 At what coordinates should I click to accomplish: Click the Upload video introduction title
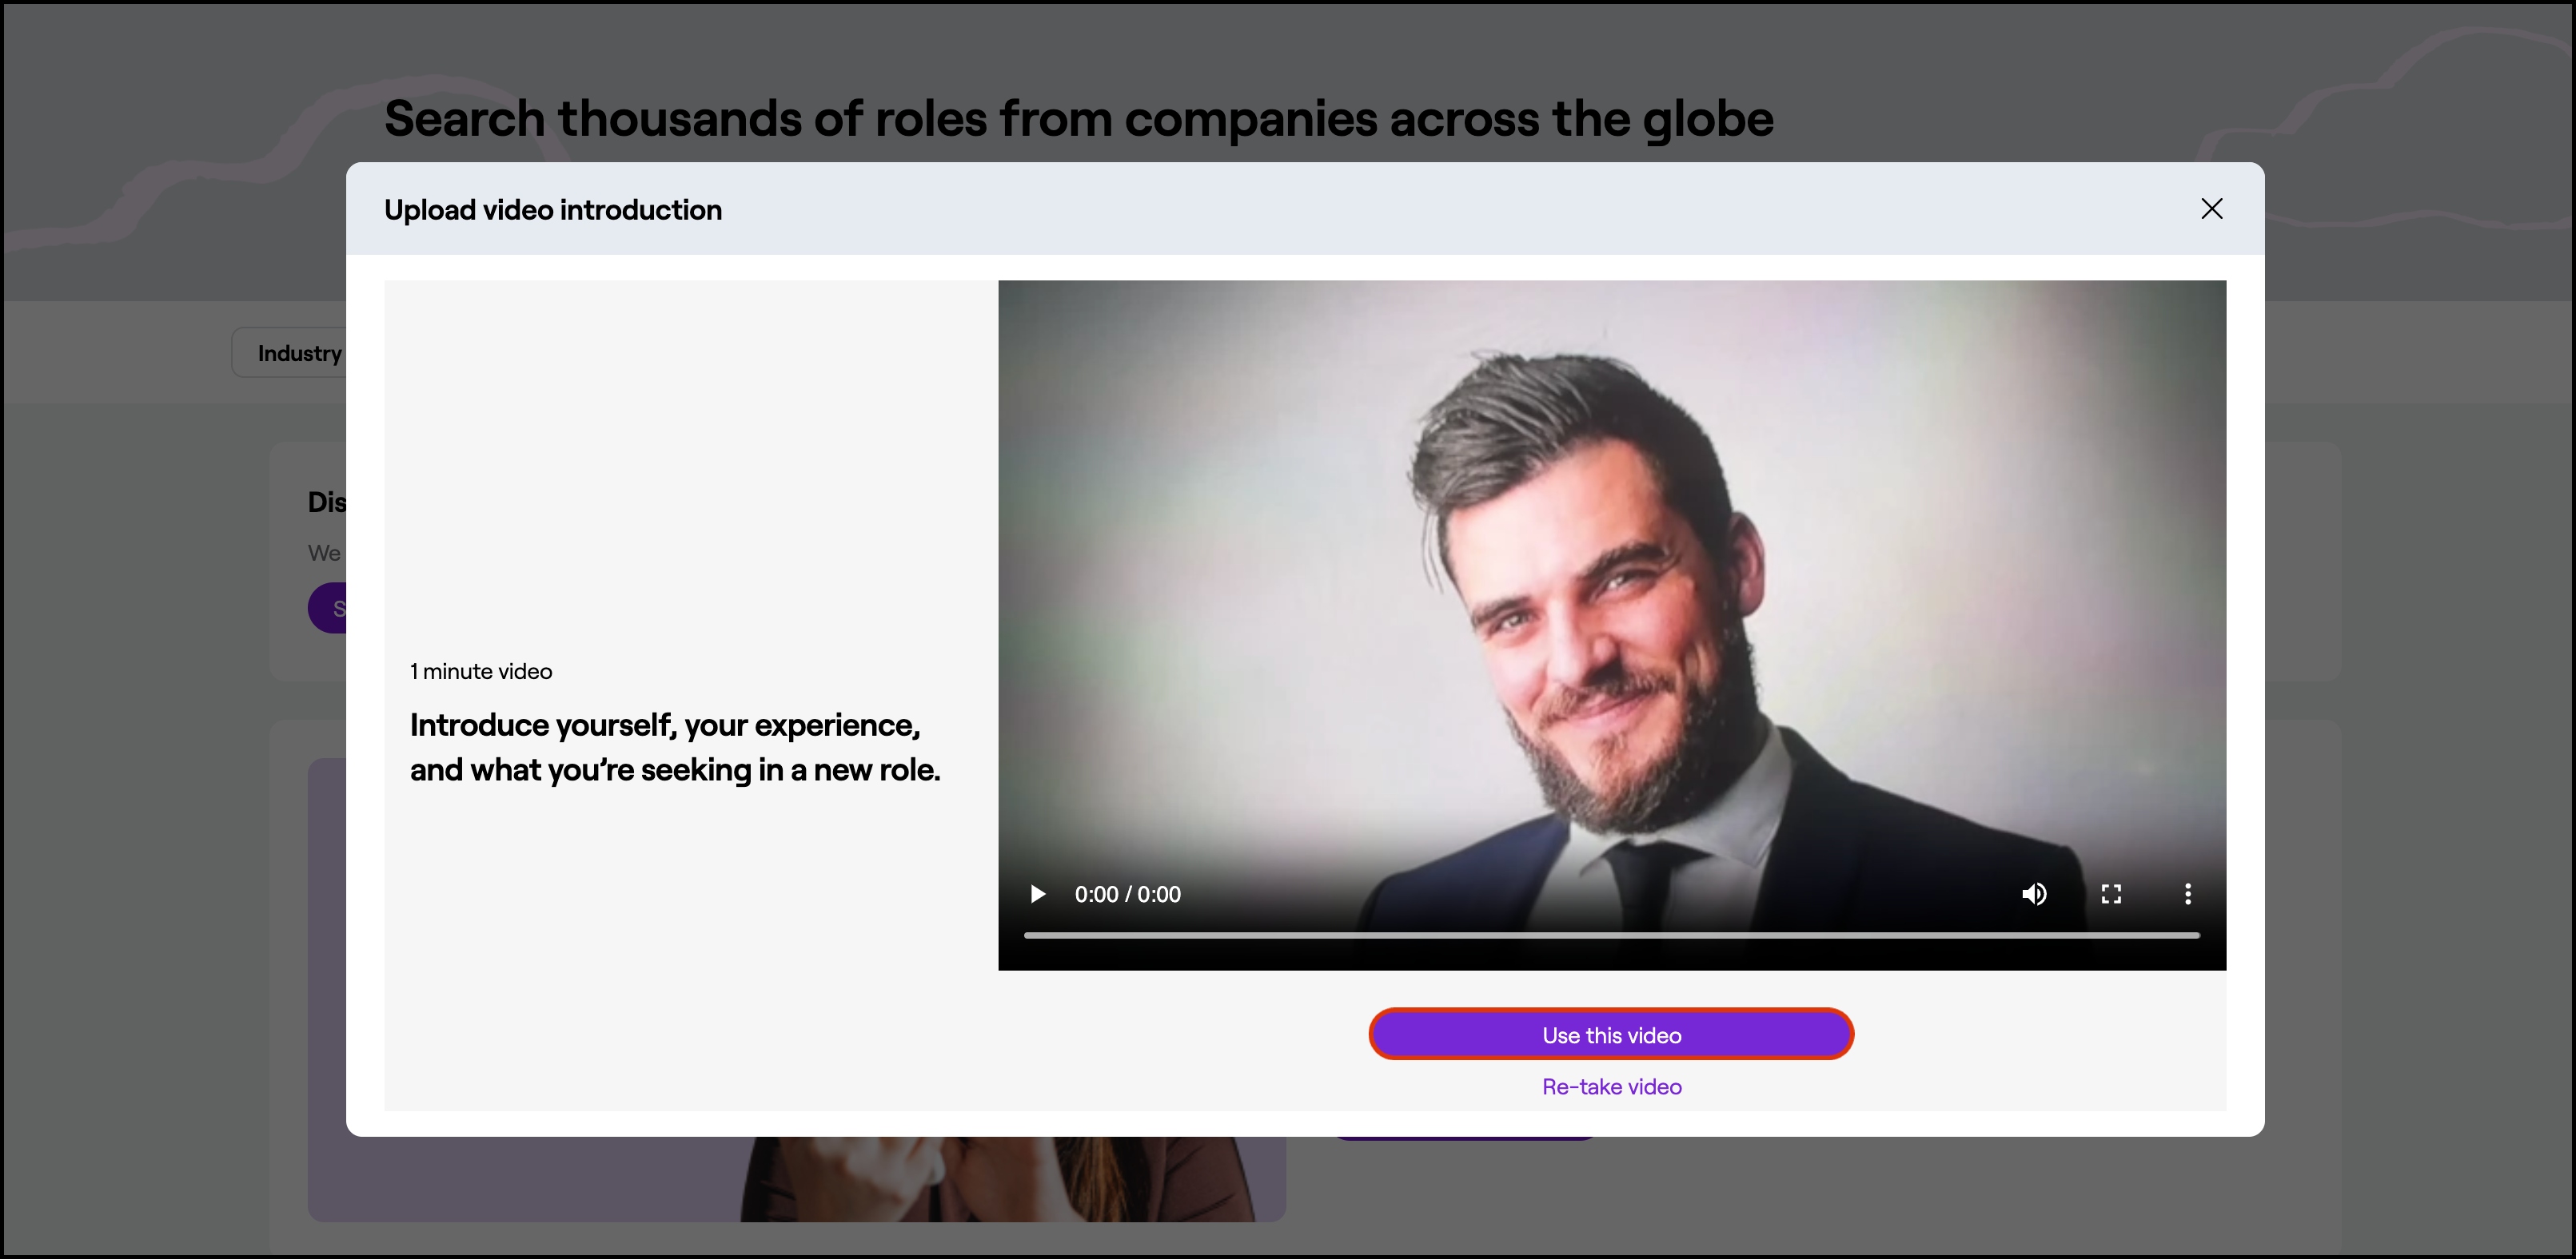tap(553, 210)
